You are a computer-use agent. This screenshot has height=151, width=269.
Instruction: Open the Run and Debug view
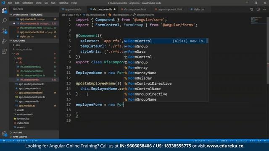click(4, 41)
